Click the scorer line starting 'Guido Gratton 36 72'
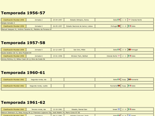 click(16, 53)
